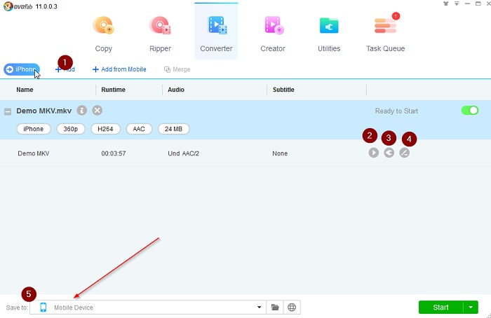Collapse the Demo MKV.mkv entry

coord(8,111)
